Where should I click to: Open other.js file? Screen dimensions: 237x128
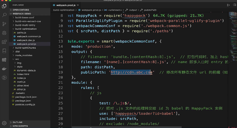coord(21,89)
